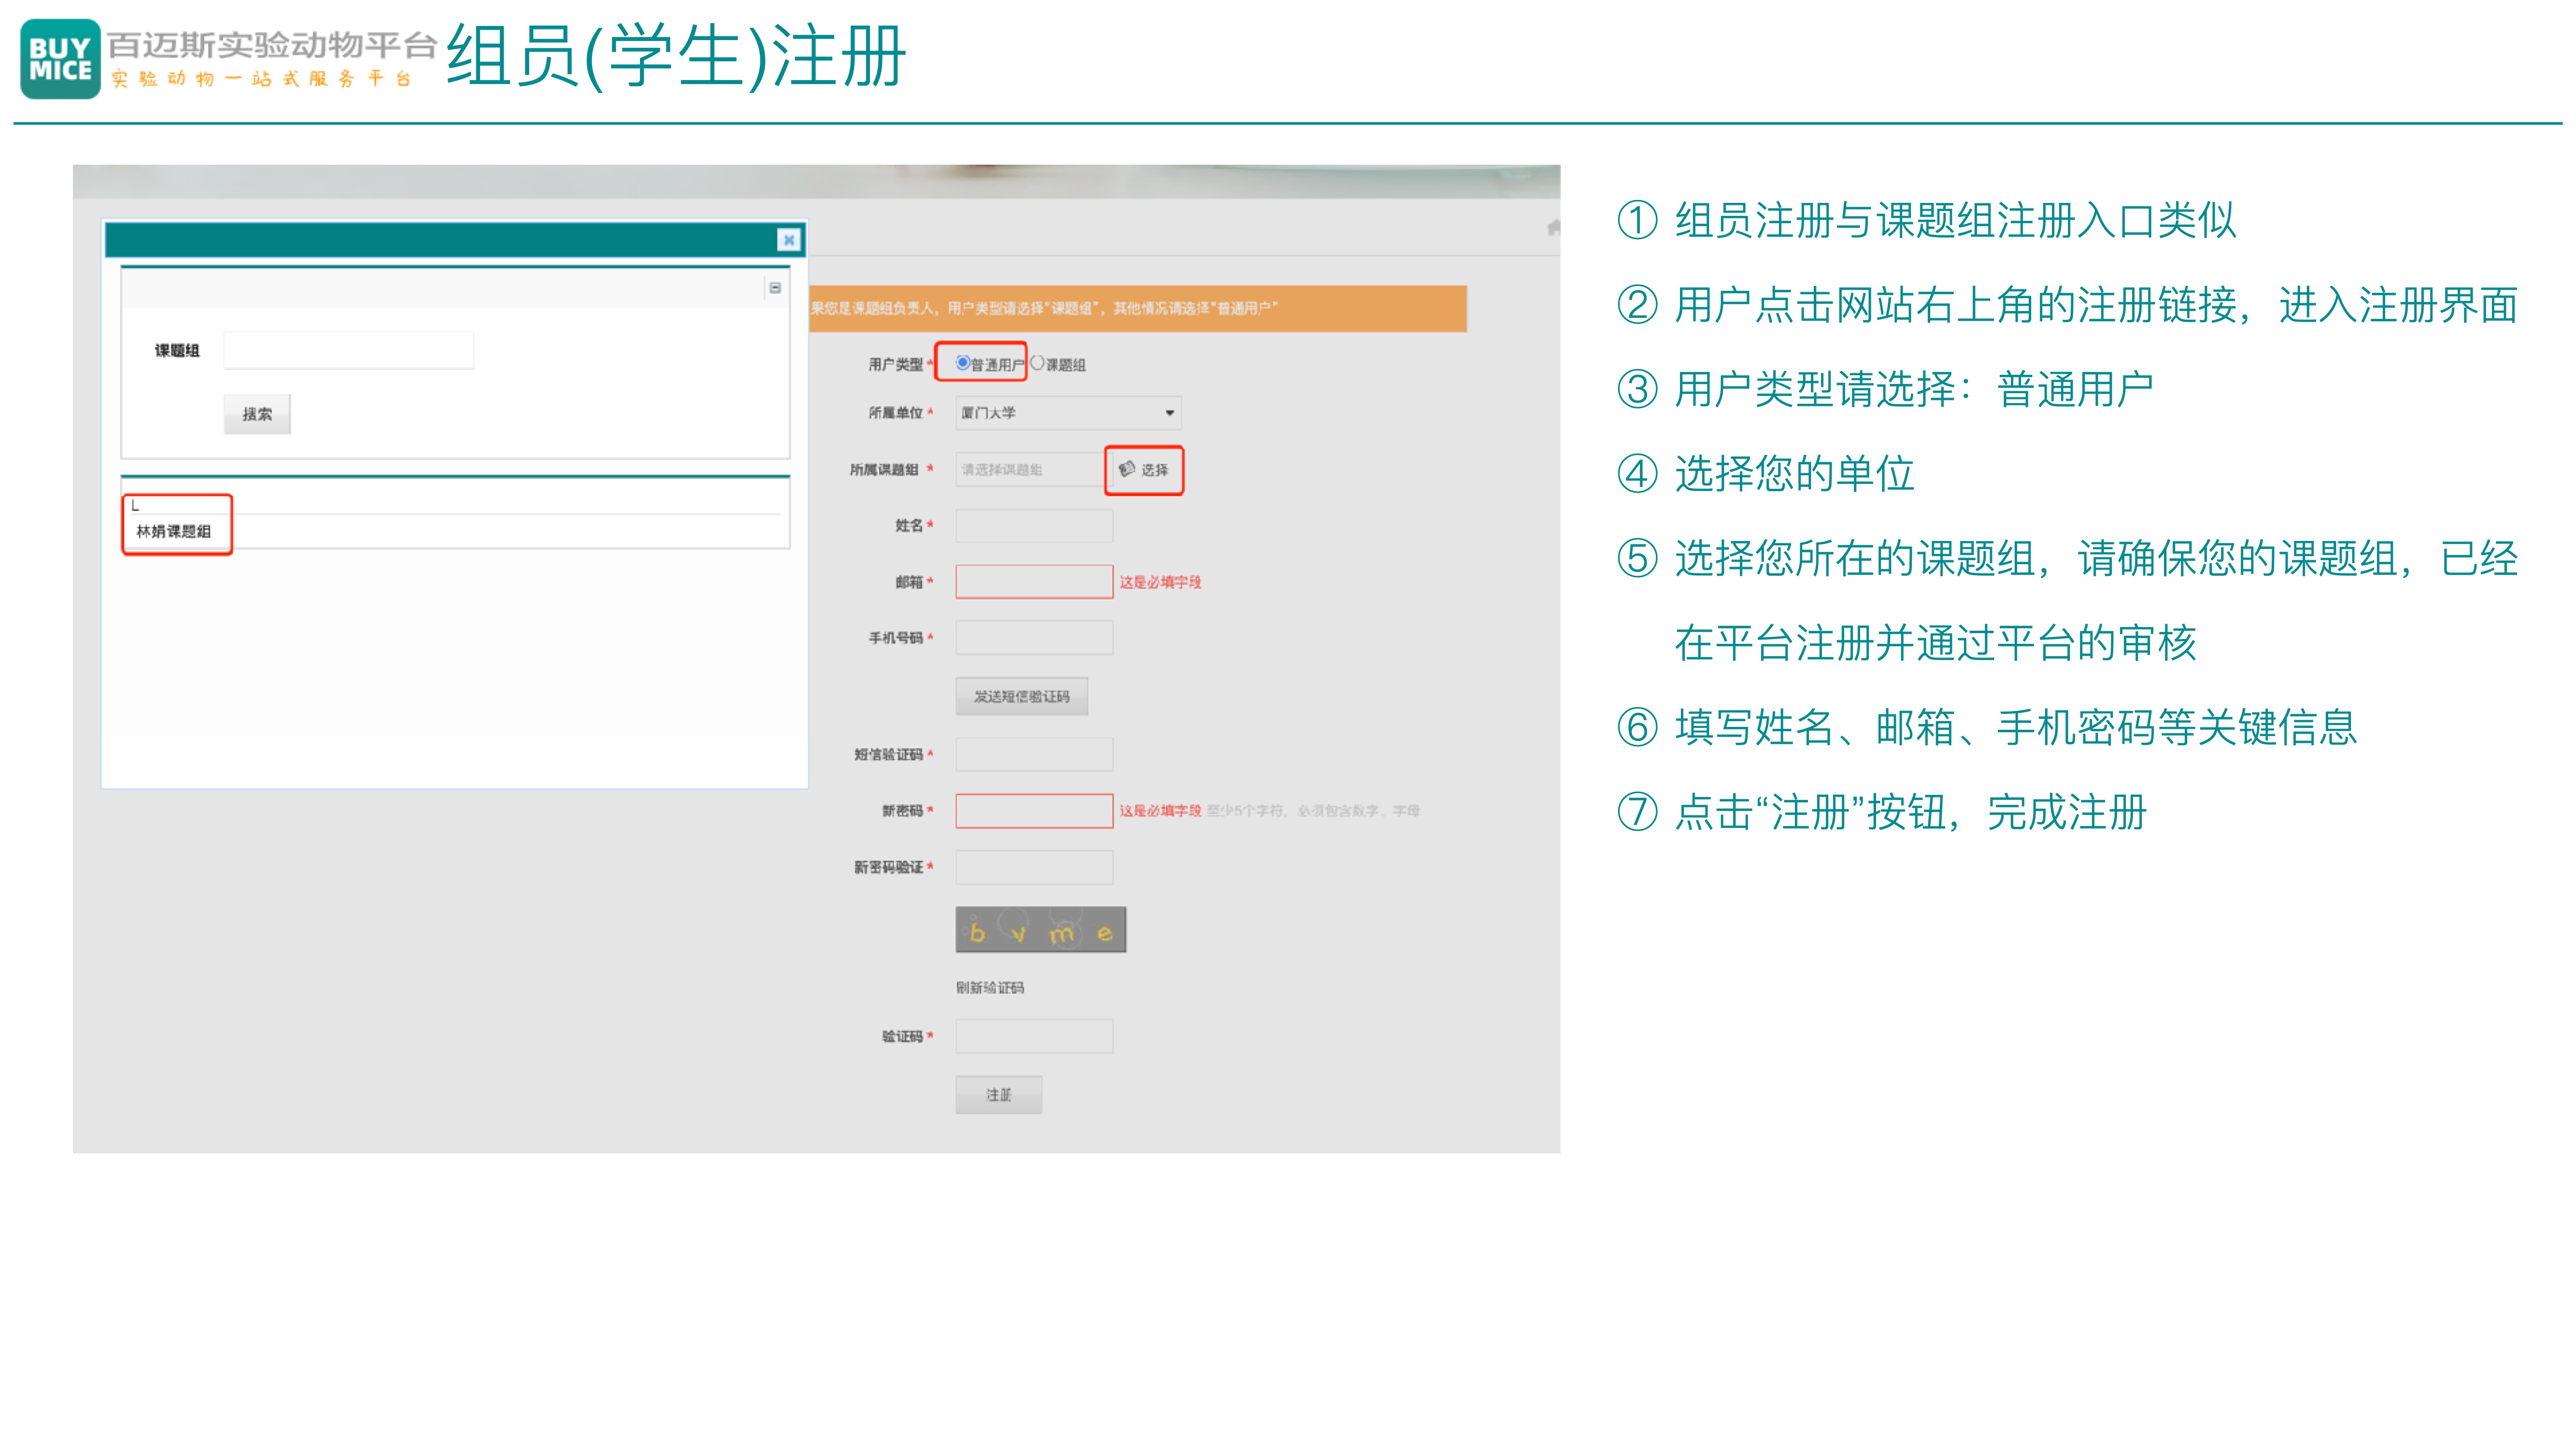Select the 课题组 user type radio
The height and width of the screenshot is (1449, 2576).
(1037, 363)
